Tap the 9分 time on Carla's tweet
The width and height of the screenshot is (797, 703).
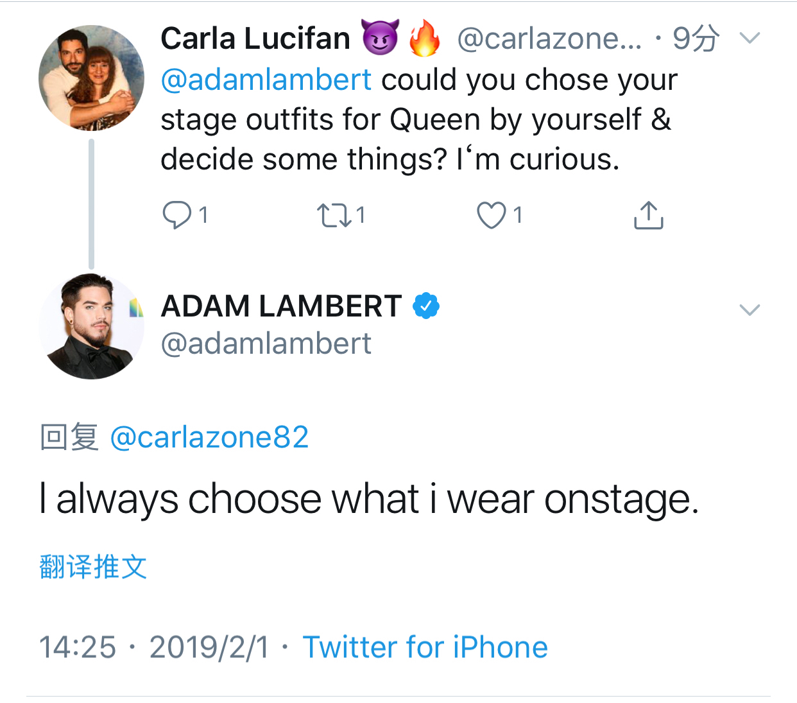pos(696,39)
